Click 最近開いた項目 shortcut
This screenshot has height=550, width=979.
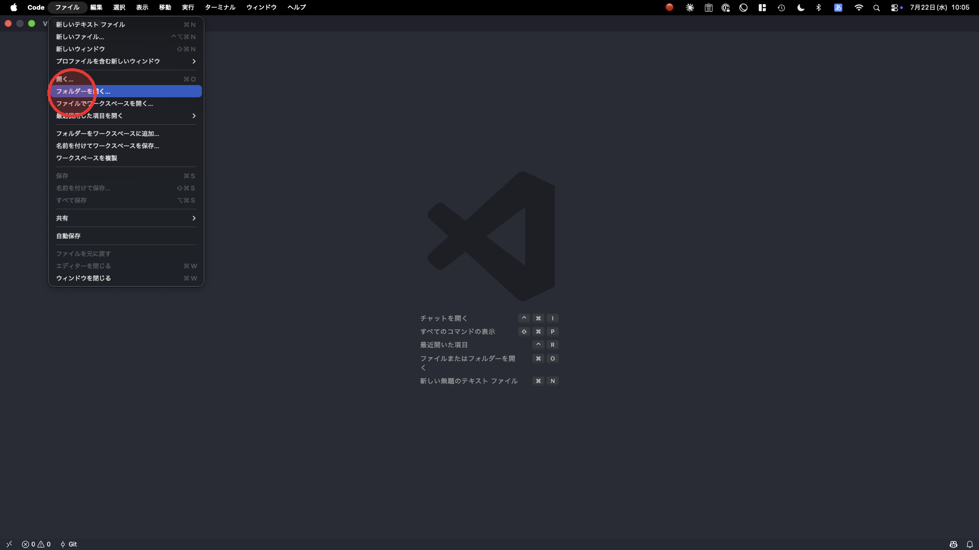coord(444,345)
